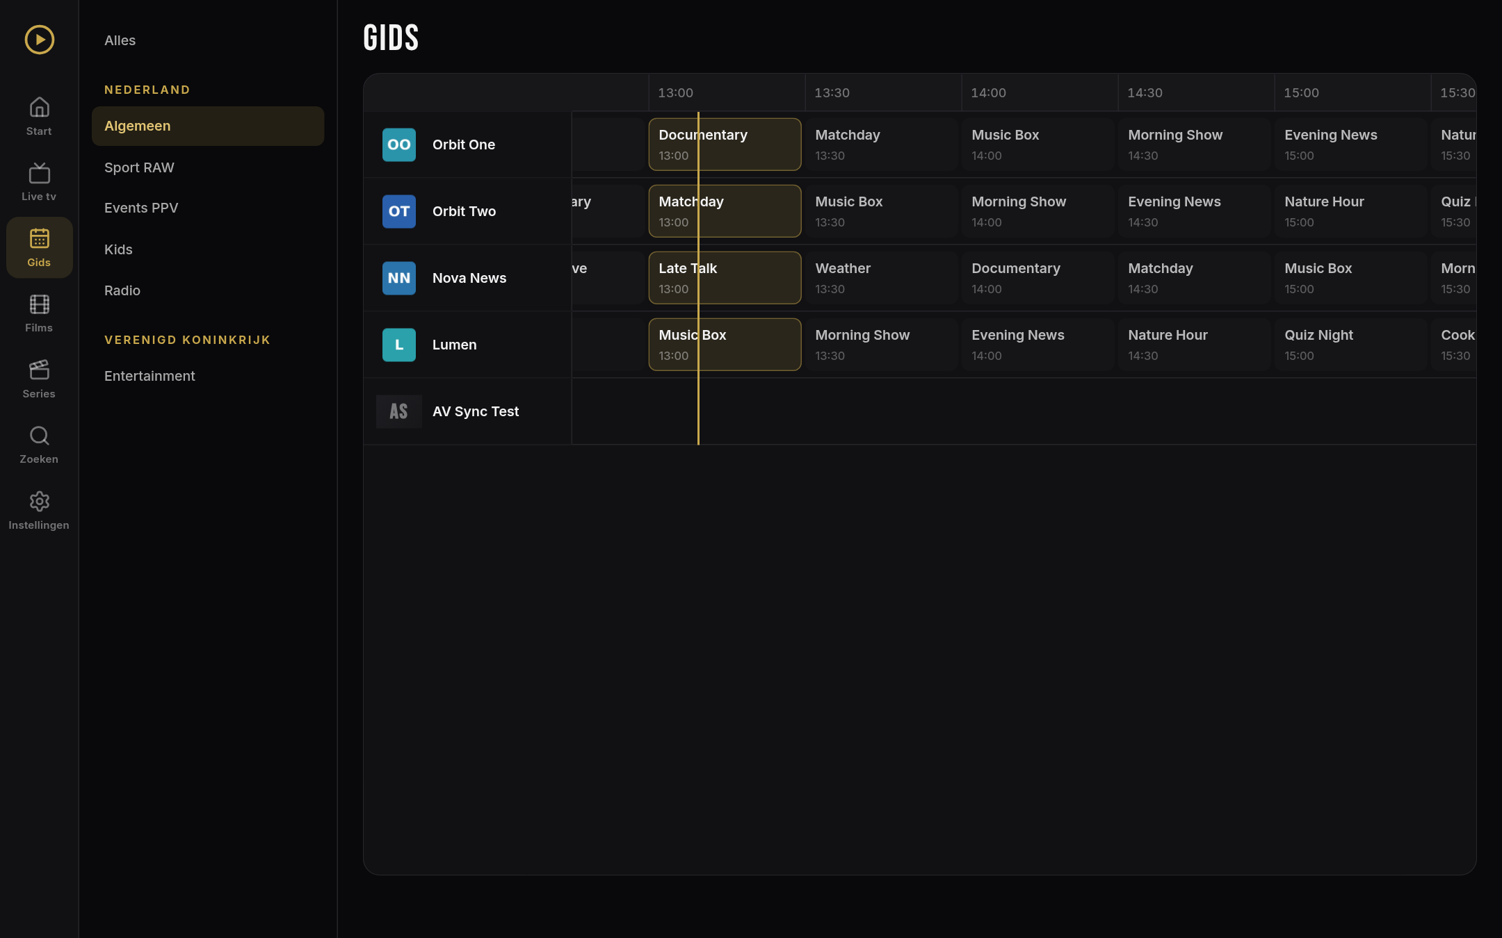Open Nature Hour at 15:00 on Orbit Two
Image resolution: width=1502 pixels, height=938 pixels.
coord(1350,211)
